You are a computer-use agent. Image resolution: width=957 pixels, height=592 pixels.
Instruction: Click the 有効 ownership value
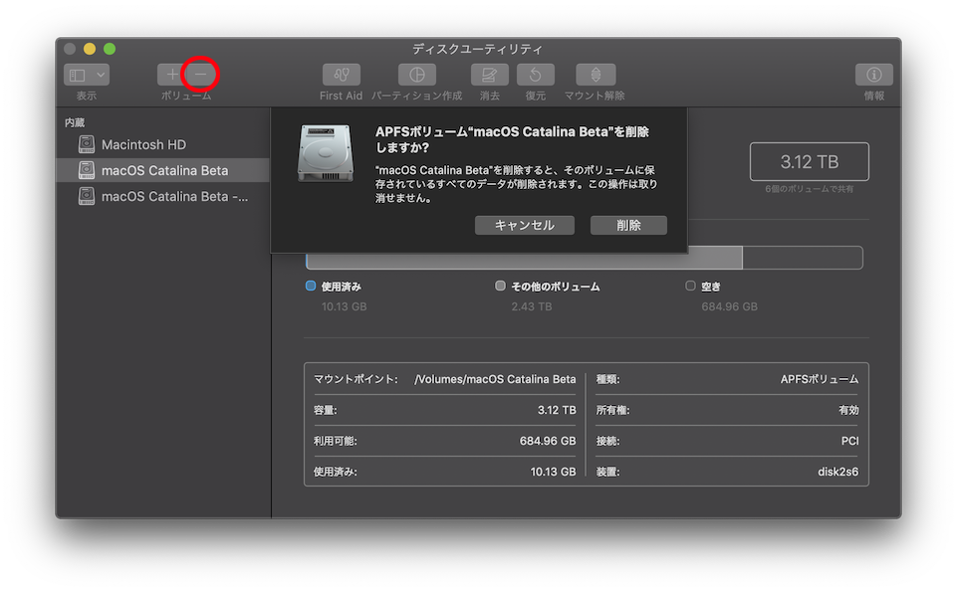click(x=848, y=410)
